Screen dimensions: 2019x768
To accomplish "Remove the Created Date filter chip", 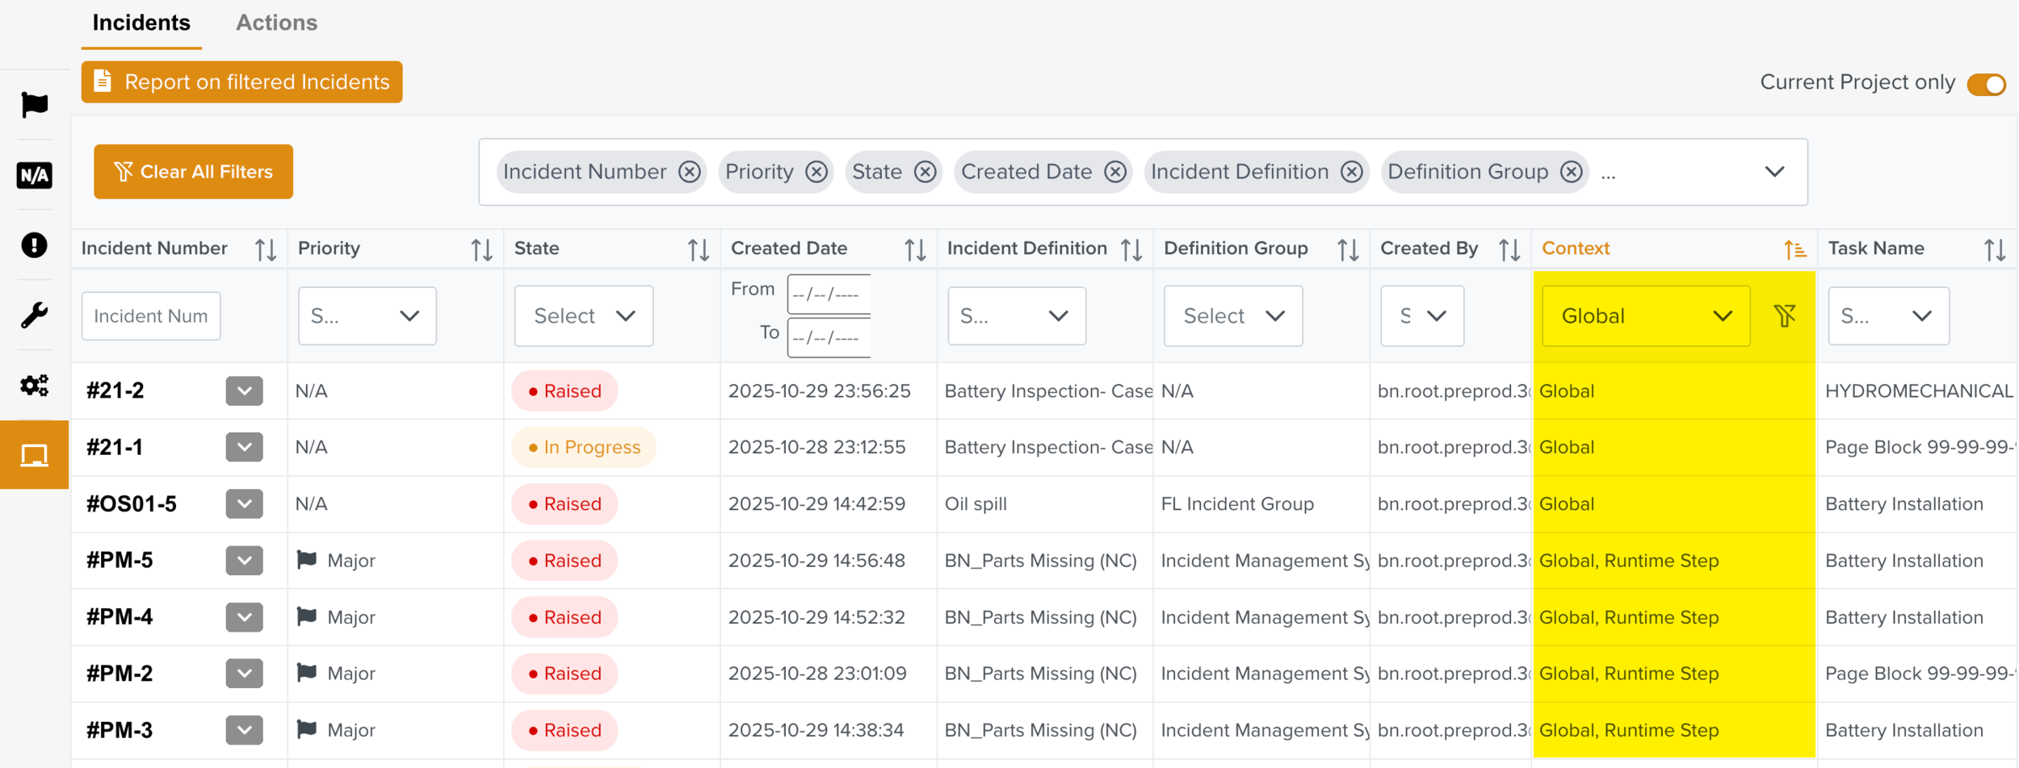I will (x=1115, y=172).
